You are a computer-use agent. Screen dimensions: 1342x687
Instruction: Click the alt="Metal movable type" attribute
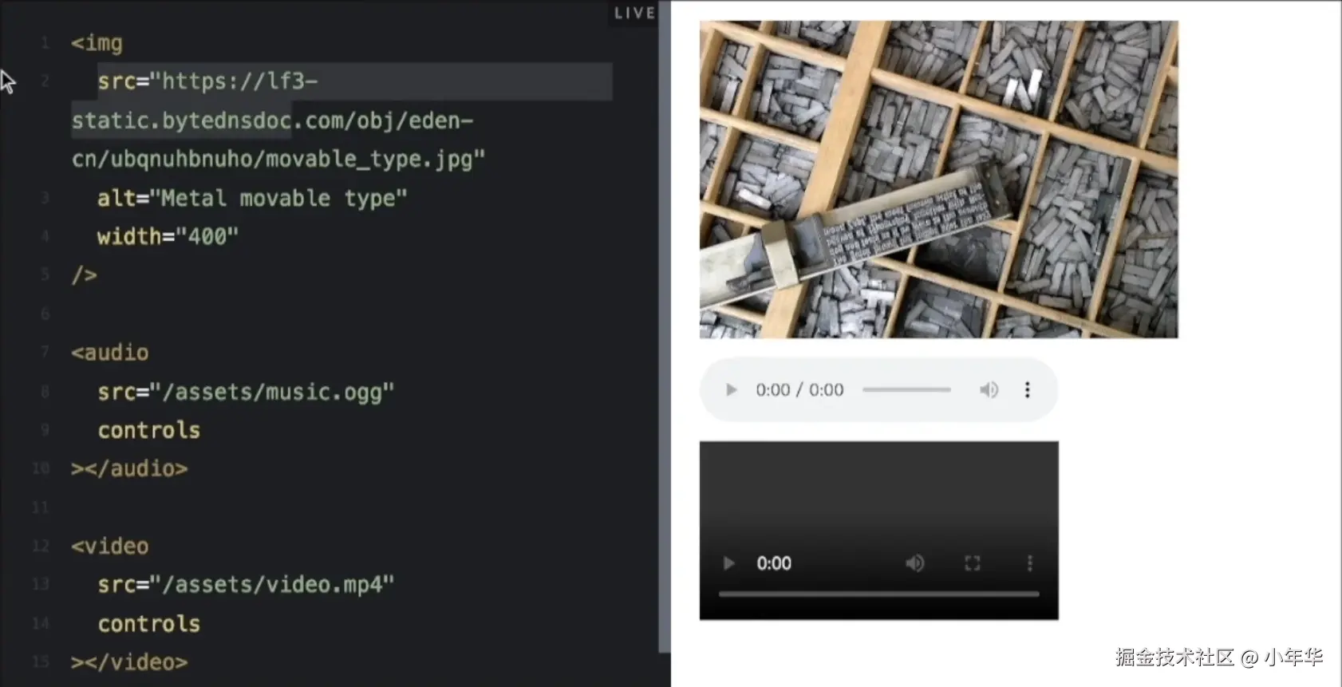tap(252, 198)
